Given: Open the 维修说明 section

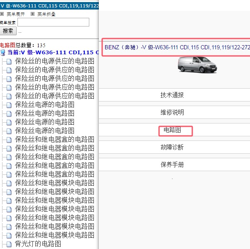Looking at the screenshot, I should (x=172, y=112).
